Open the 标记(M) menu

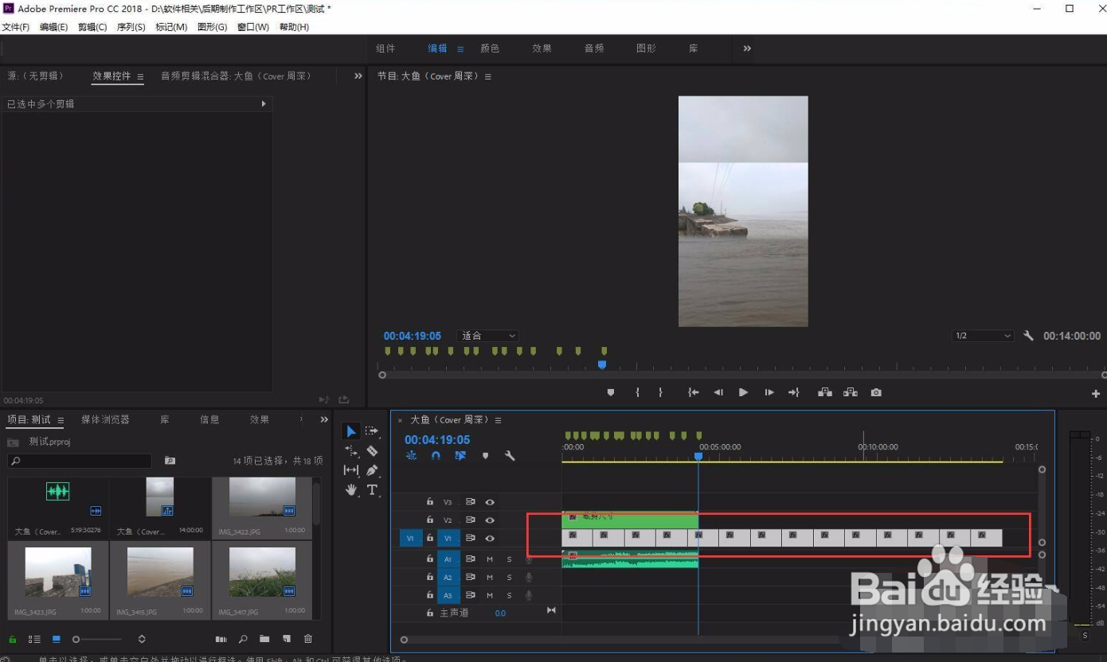tap(171, 27)
